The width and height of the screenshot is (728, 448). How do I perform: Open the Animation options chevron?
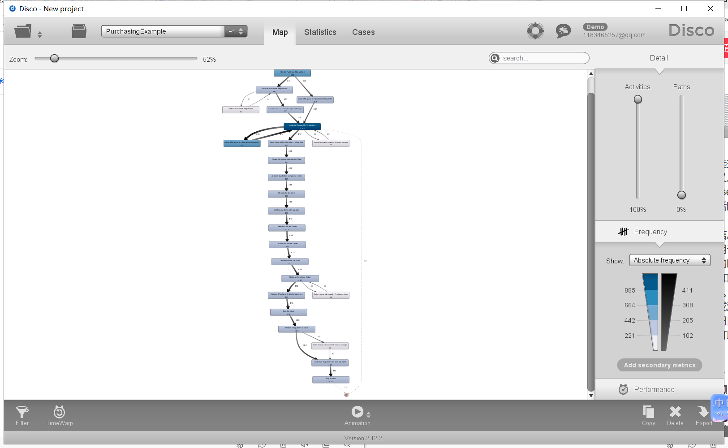coord(368,414)
